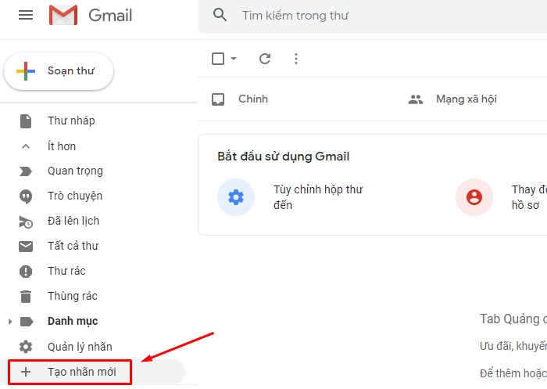Click the trash bin icon
The width and height of the screenshot is (547, 389).
pos(26,297)
